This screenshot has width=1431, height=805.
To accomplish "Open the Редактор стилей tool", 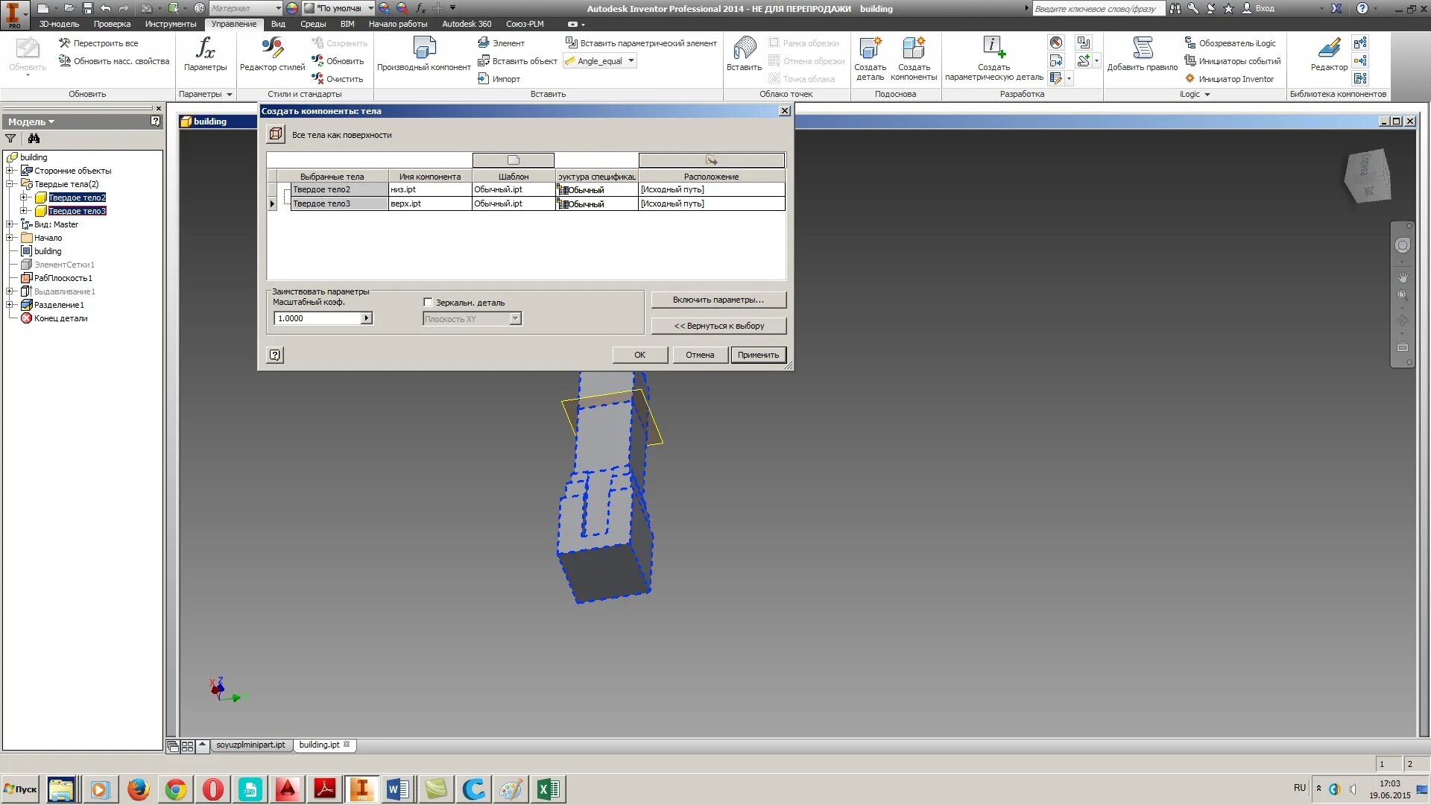I will pos(272,49).
